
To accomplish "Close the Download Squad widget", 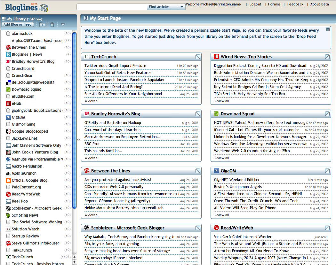I will coord(327,114).
